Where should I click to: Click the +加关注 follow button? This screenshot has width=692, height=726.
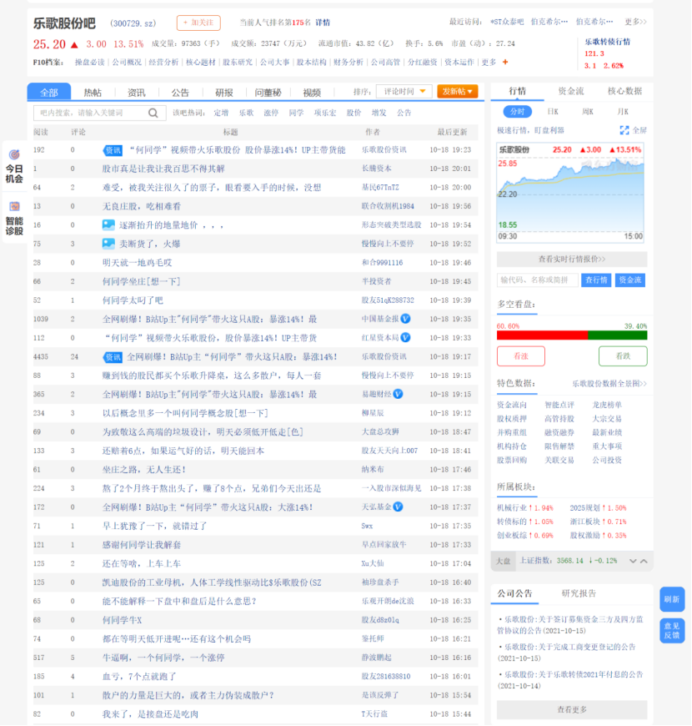tap(198, 23)
